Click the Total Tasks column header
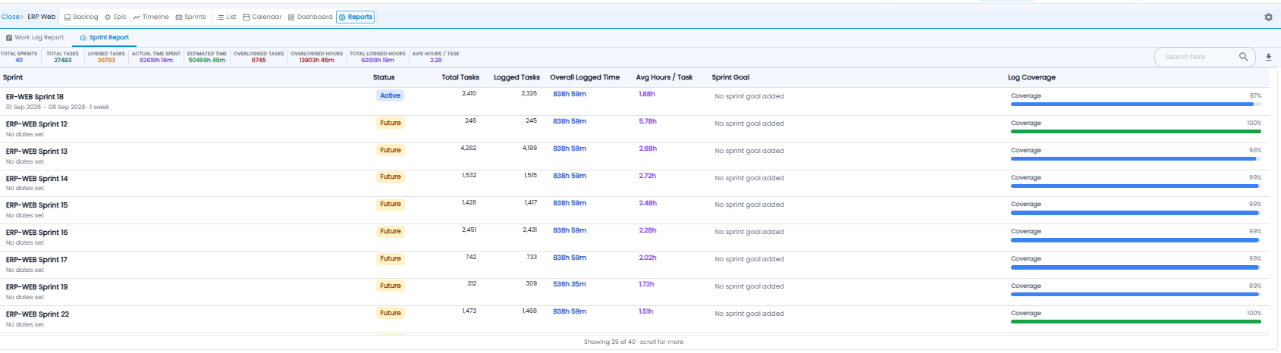Screen dimensions: 1281x353 [x=460, y=77]
